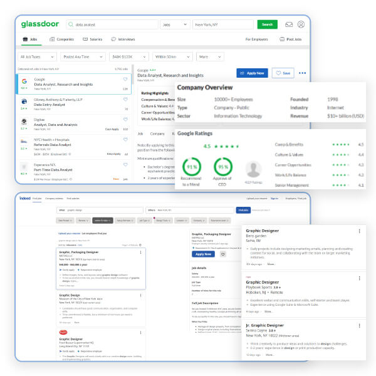Screen dimensions: 376x376
Task: Open the Posted Any Time dropdown
Action: click(x=83, y=57)
